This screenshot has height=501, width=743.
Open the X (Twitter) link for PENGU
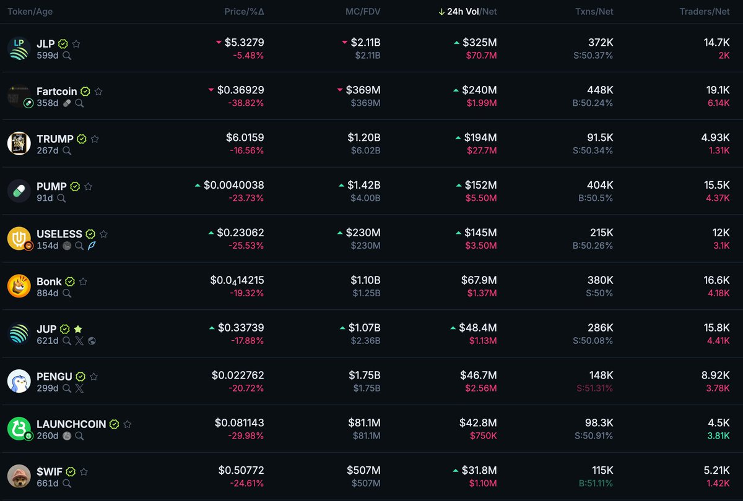click(79, 388)
